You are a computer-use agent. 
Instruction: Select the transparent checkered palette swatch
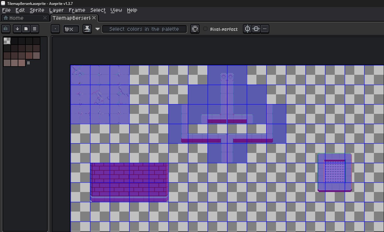7,41
